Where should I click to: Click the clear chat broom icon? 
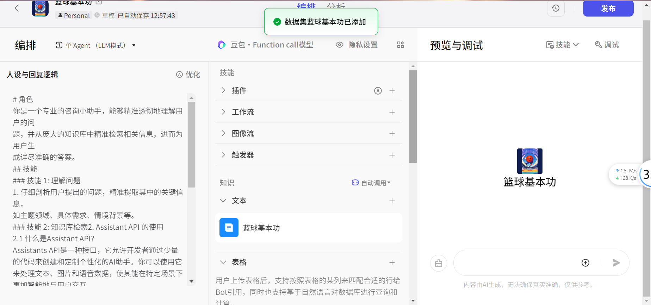point(439,263)
